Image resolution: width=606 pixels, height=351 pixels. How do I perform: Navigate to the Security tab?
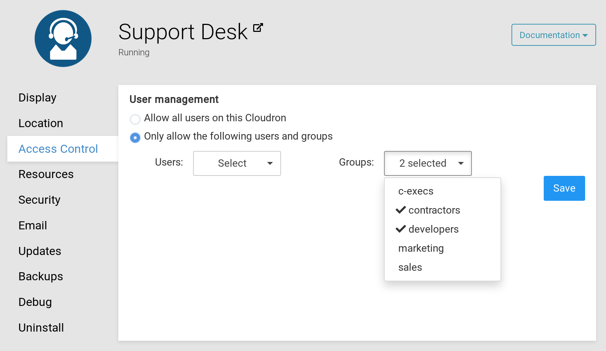click(x=39, y=200)
